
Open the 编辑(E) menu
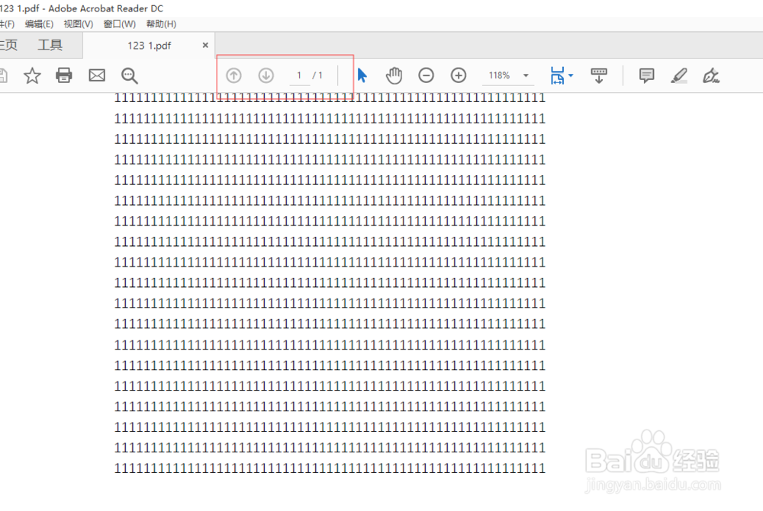pyautogui.click(x=39, y=24)
